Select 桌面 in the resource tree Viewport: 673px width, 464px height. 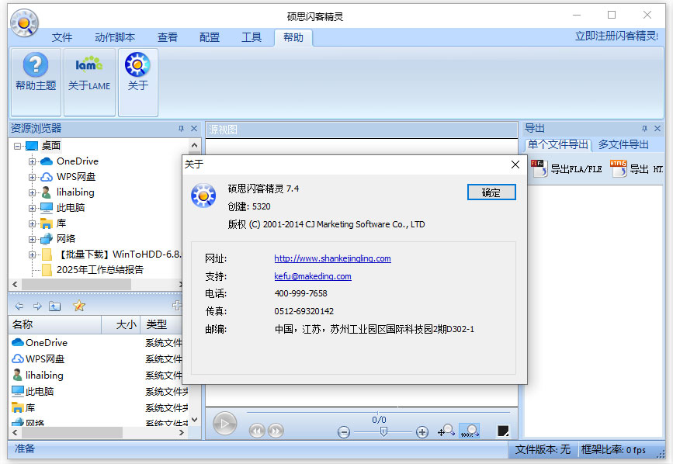coord(51,146)
